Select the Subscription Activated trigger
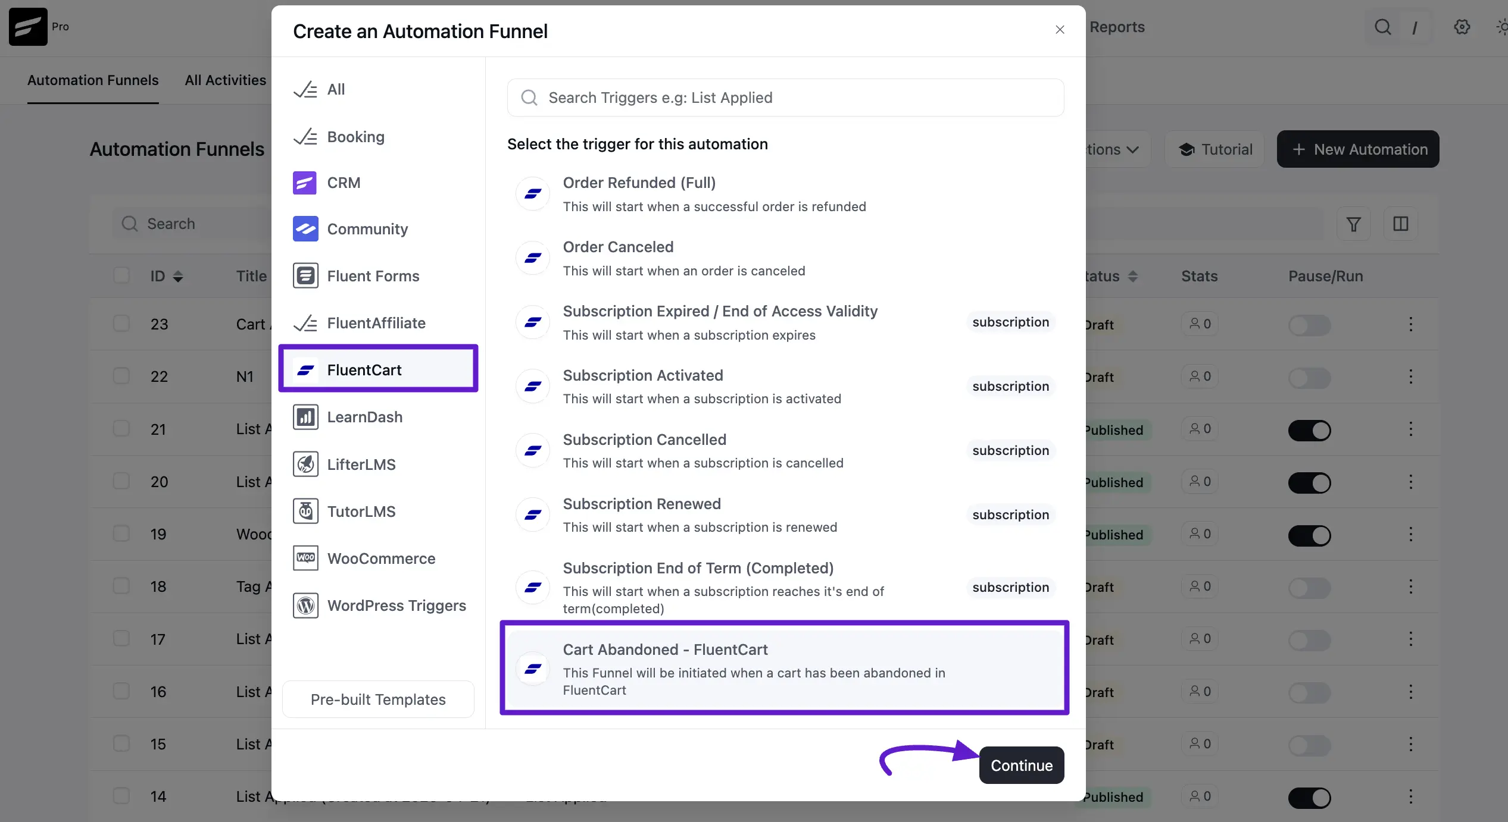Viewport: 1508px width, 822px height. click(x=785, y=387)
